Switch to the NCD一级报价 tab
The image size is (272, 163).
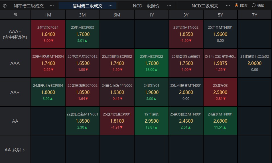tap(146, 6)
